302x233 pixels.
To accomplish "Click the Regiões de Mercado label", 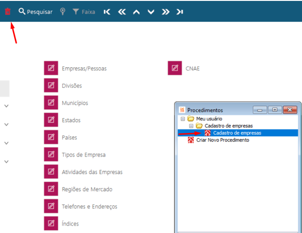I will tap(87, 190).
